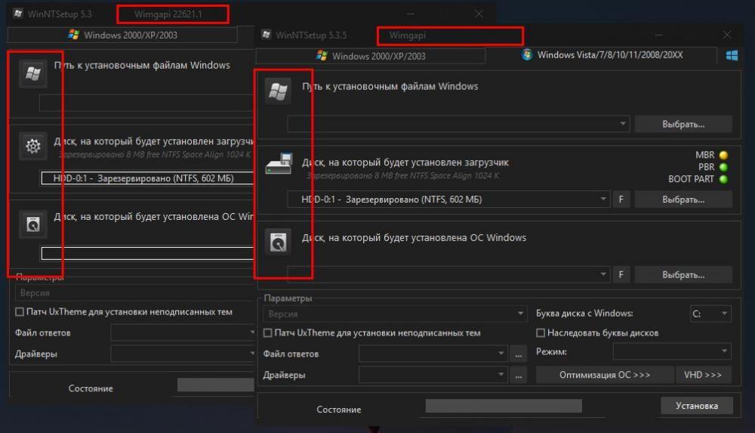Click "..." browse button next to "Файл ответов"
Image resolution: width=755 pixels, height=433 pixels.
point(518,354)
